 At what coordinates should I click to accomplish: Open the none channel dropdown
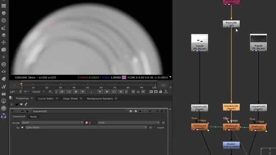129,122
